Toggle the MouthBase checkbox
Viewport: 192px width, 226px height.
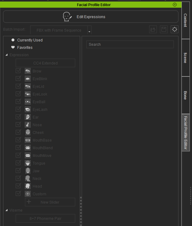tap(18, 140)
